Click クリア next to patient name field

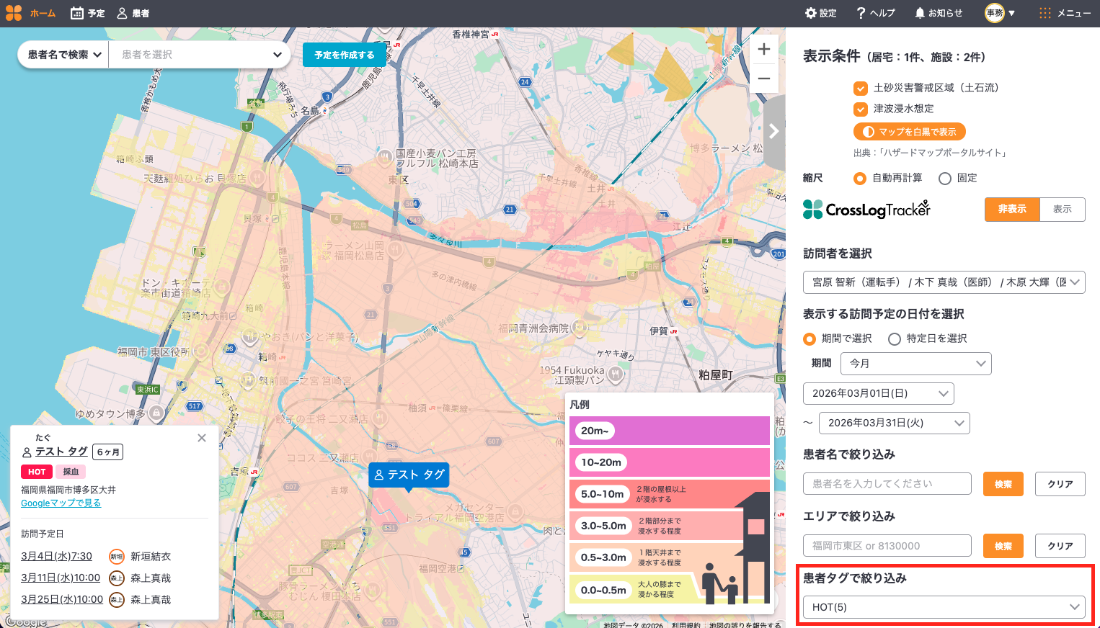pos(1060,484)
